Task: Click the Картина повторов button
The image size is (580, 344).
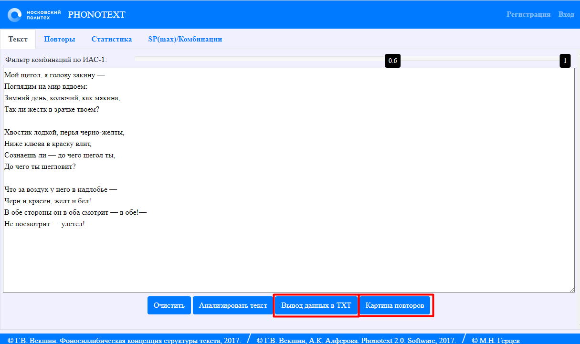Action: click(x=395, y=305)
